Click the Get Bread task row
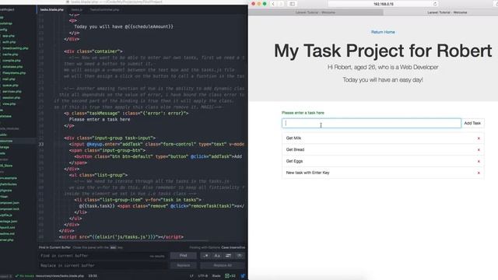This screenshot has width=498, height=280. pos(383,150)
